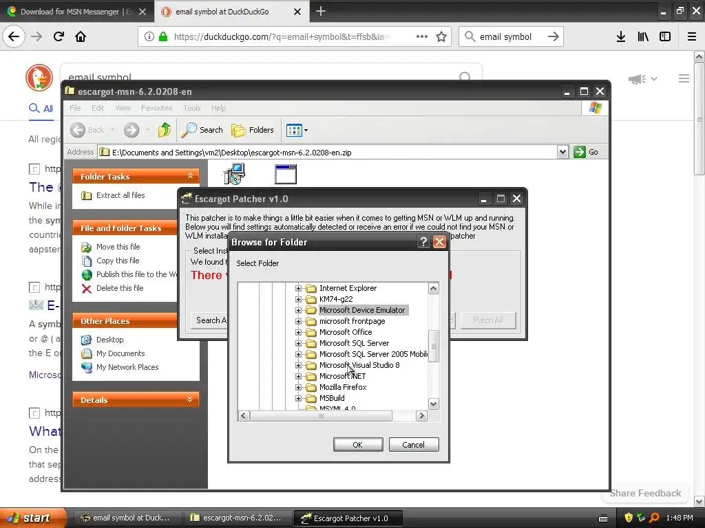Switch to escargot-msn taskbar item
The width and height of the screenshot is (705, 528).
tap(237, 518)
